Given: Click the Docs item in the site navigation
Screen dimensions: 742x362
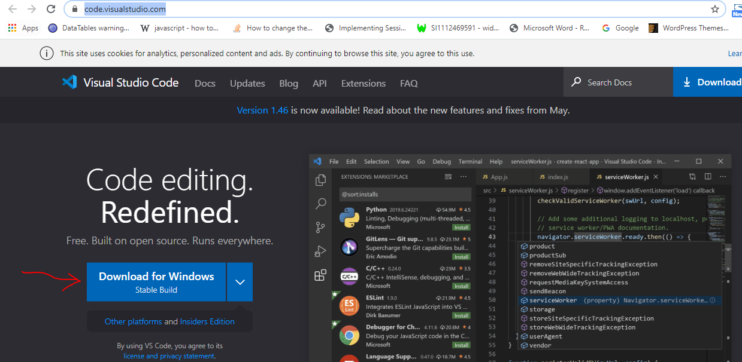Looking at the screenshot, I should (x=205, y=83).
